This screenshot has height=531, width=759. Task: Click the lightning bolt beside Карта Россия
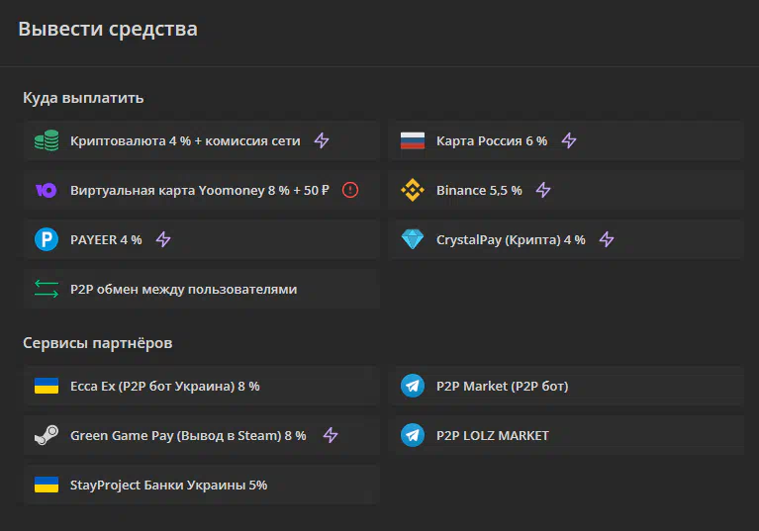pos(569,140)
